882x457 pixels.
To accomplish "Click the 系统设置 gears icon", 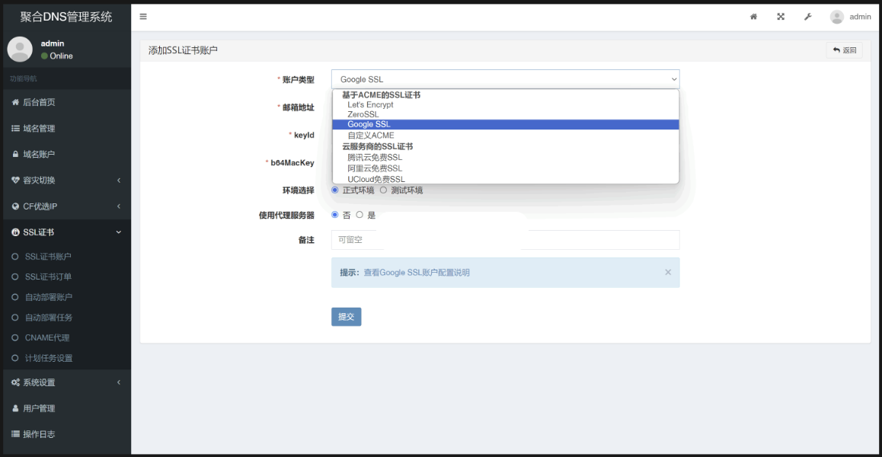I will pos(16,382).
